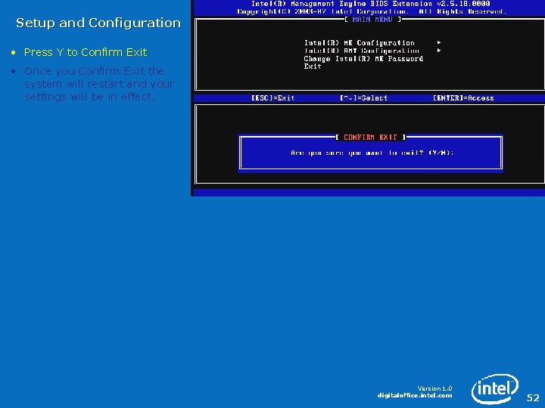Click the Version 1.0 label

coord(434,388)
